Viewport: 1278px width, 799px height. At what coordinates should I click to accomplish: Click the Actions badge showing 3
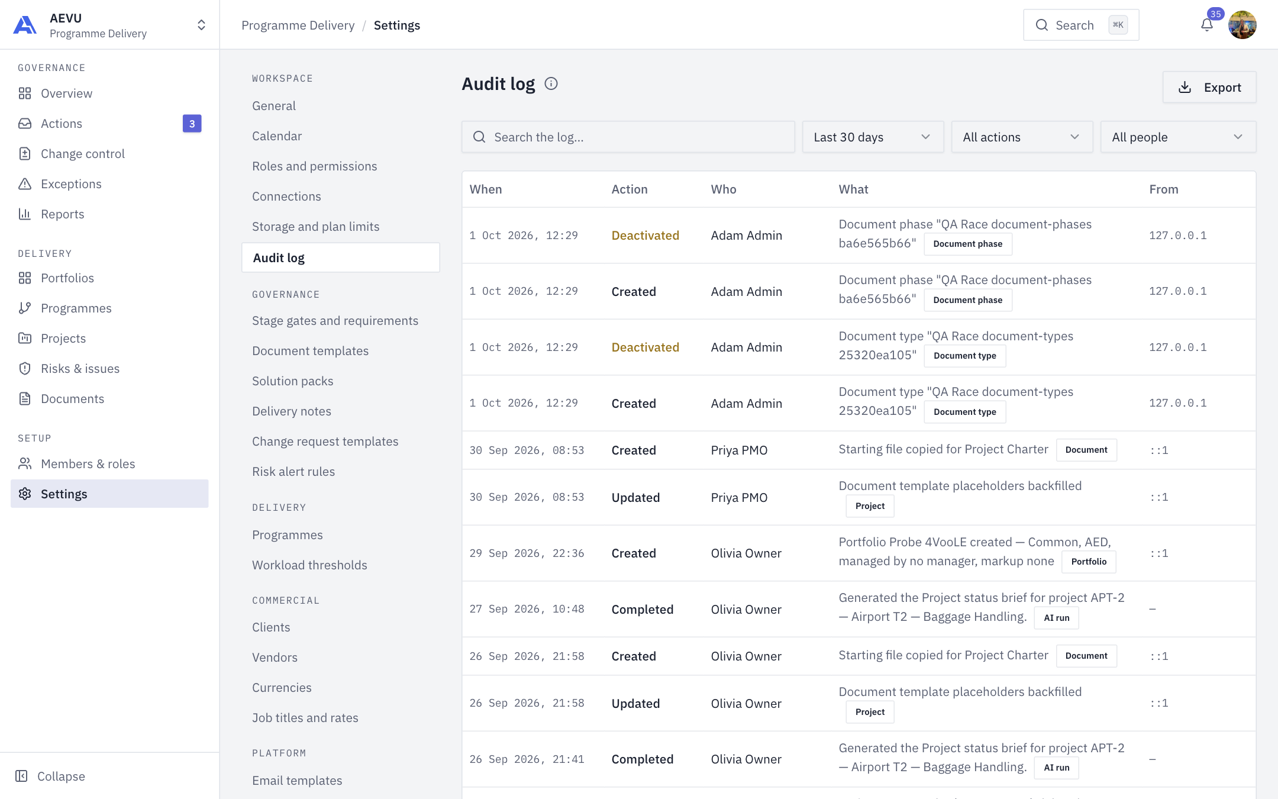[192, 124]
